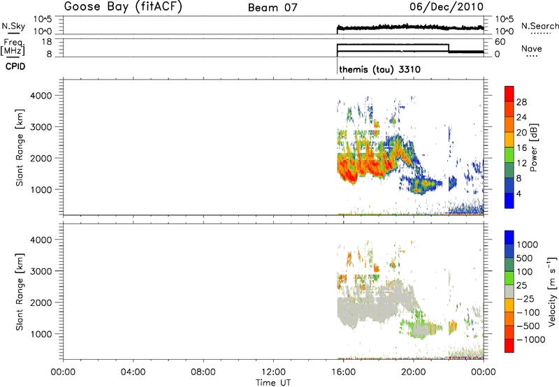Click the Time UT axis title

coord(273,383)
